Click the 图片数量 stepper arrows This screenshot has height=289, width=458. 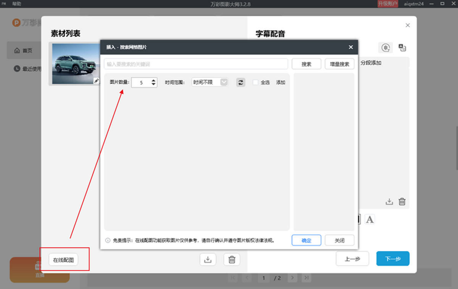tap(153, 82)
